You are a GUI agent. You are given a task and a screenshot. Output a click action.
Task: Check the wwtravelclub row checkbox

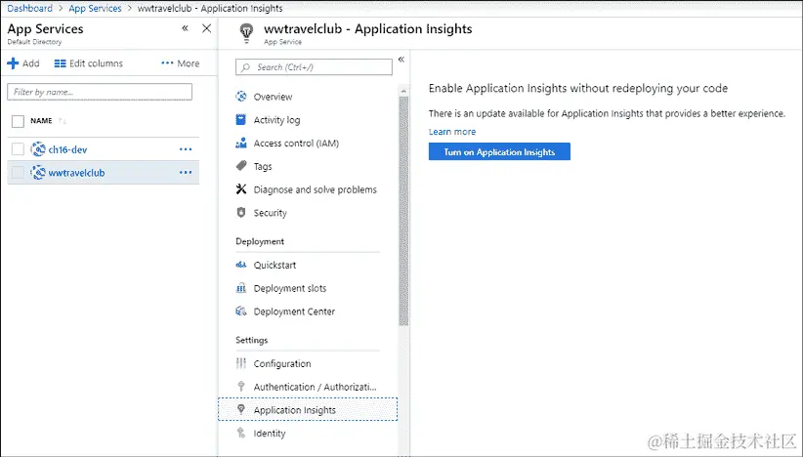click(x=18, y=173)
